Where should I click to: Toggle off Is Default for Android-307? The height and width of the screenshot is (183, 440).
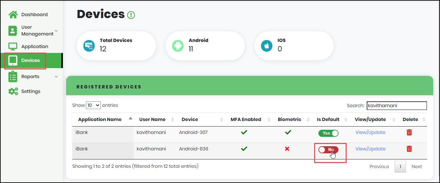point(328,133)
